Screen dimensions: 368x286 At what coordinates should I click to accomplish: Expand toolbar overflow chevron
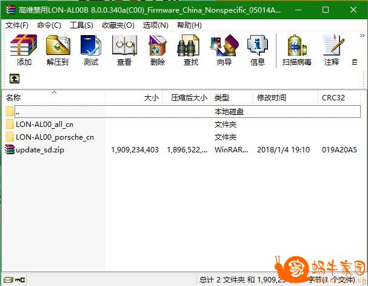[363, 35]
